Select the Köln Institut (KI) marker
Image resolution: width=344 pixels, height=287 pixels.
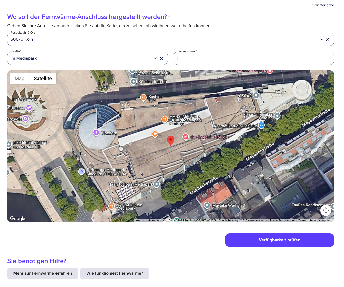coord(134,82)
